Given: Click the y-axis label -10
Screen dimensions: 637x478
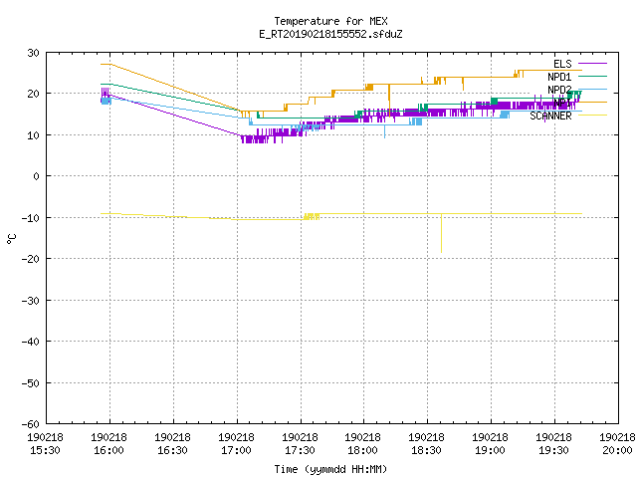Looking at the screenshot, I should click(31, 218).
